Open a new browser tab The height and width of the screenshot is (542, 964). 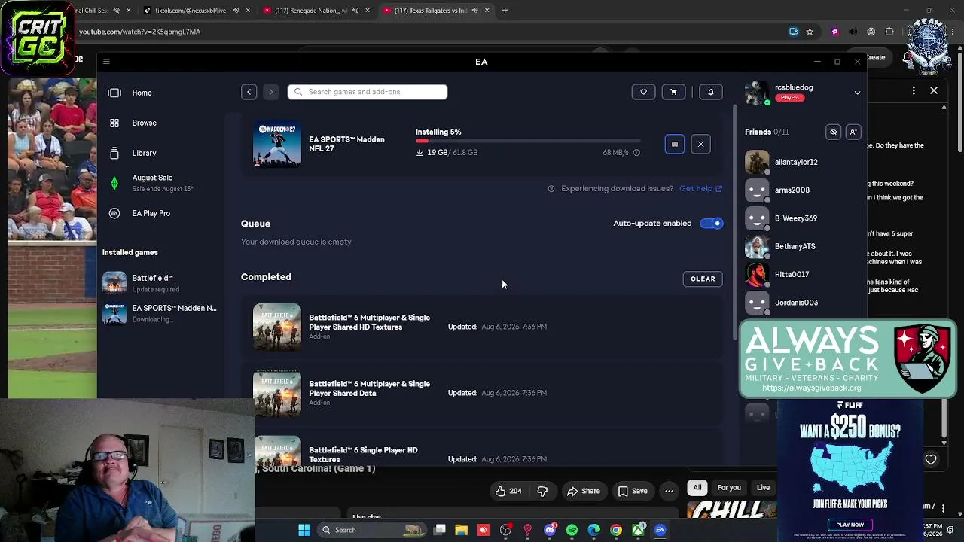[x=505, y=11]
